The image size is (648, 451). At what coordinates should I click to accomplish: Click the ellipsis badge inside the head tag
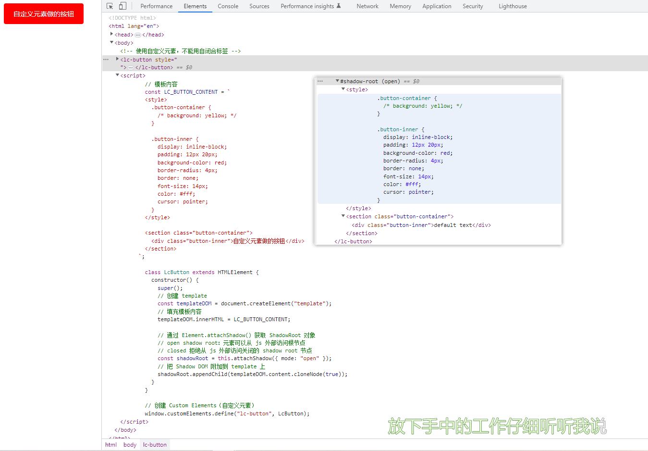coord(138,35)
